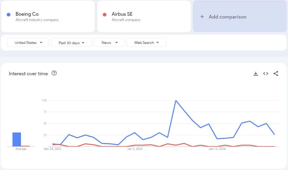Open the United States region dropdown
Screen dimensions: 288x170
click(x=28, y=43)
